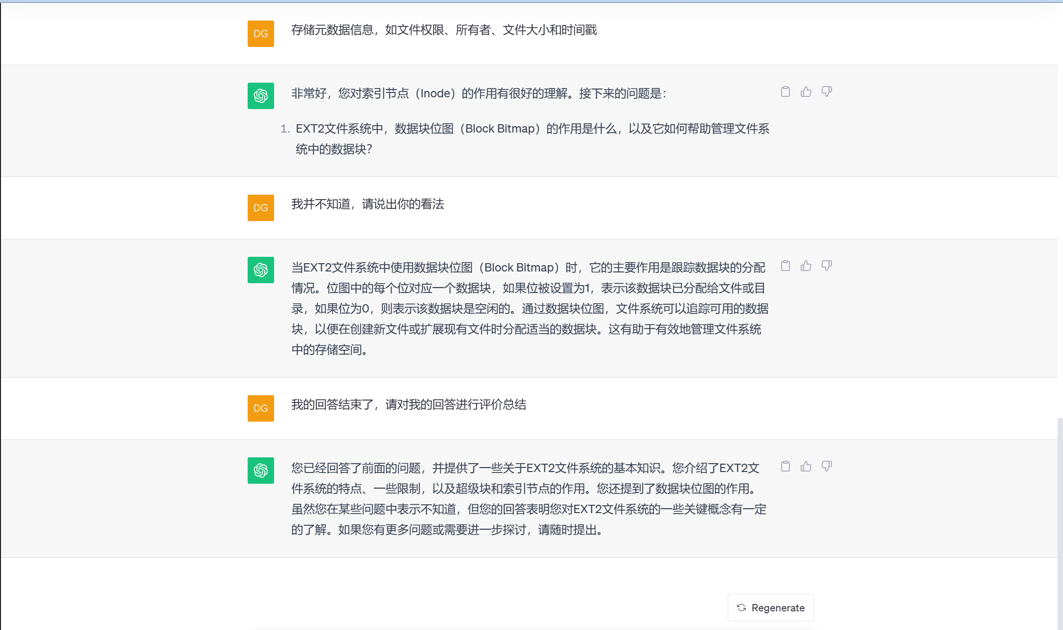Image resolution: width=1063 pixels, height=630 pixels.
Task: Click ChatGPT logo beside Inode reply
Action: (x=260, y=96)
